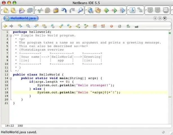Click the New File toolbar icon

(x=6, y=10)
